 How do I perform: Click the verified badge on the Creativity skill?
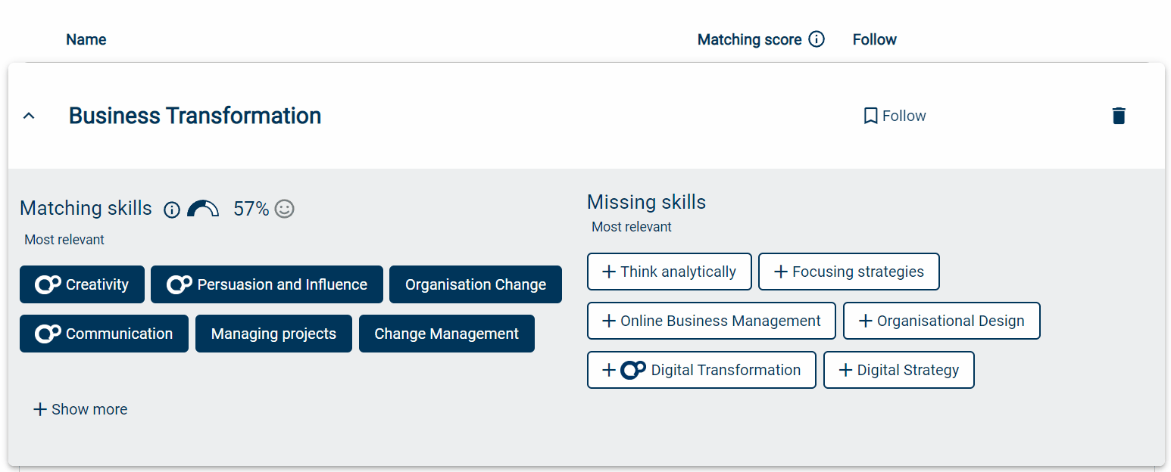(x=47, y=284)
